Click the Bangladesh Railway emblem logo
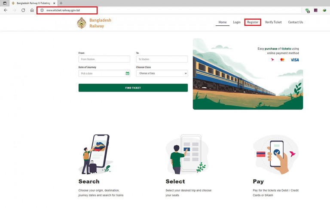330x208 pixels. (82, 23)
